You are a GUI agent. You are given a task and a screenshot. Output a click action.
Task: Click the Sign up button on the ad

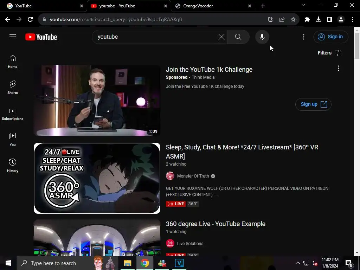(313, 104)
